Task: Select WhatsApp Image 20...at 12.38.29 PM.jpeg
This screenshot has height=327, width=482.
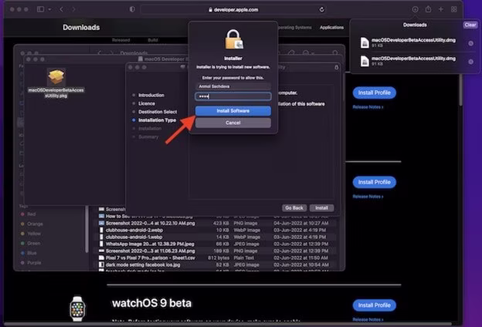Action: point(217,244)
